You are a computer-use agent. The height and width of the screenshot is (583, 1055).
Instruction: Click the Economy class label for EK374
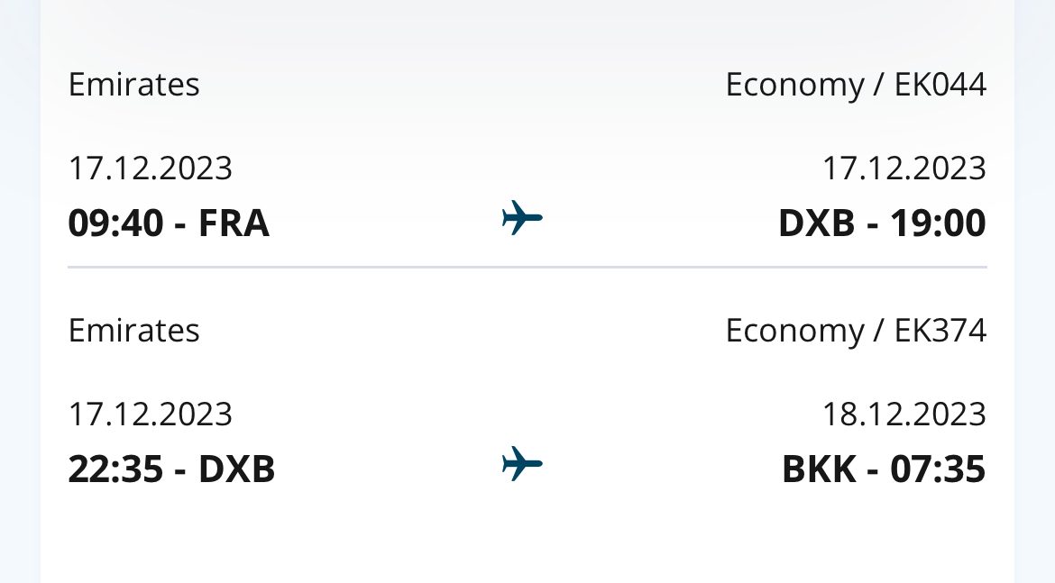794,331
